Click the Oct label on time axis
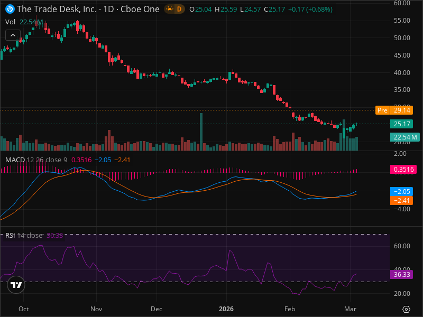423x317 pixels. (x=23, y=309)
